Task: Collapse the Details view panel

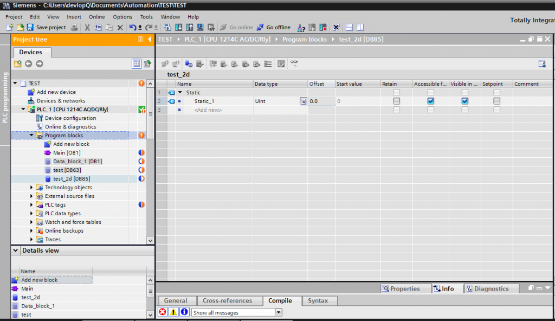Action: (16, 251)
